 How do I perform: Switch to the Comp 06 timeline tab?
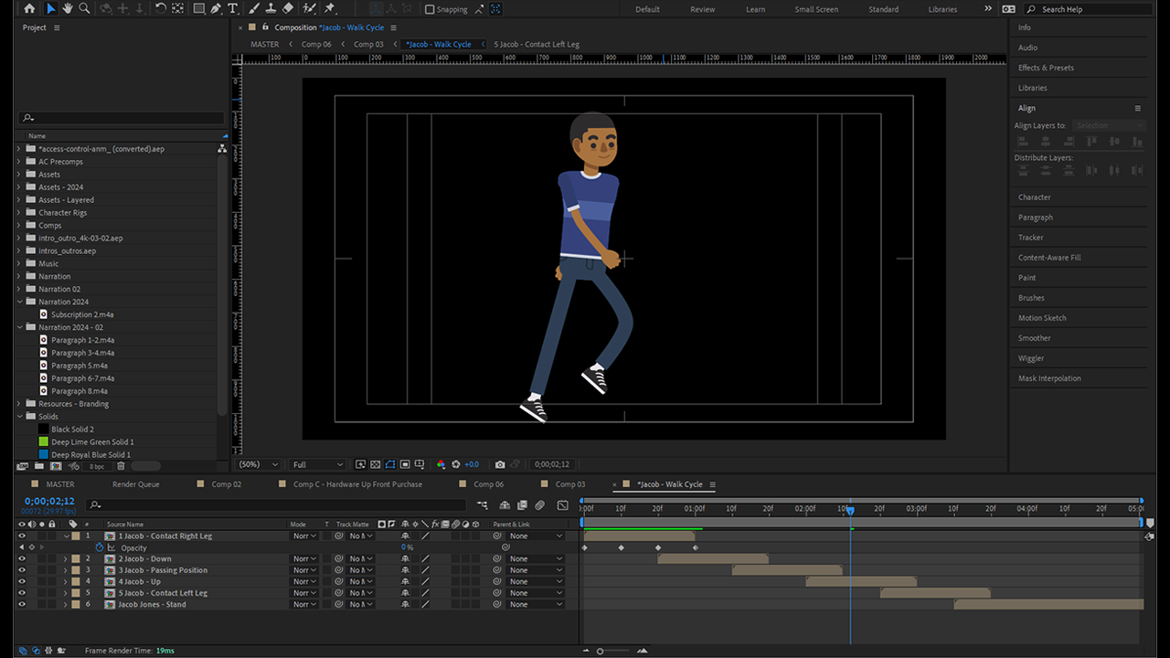[x=488, y=484]
